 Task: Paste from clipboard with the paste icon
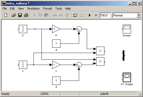click(47, 15)
